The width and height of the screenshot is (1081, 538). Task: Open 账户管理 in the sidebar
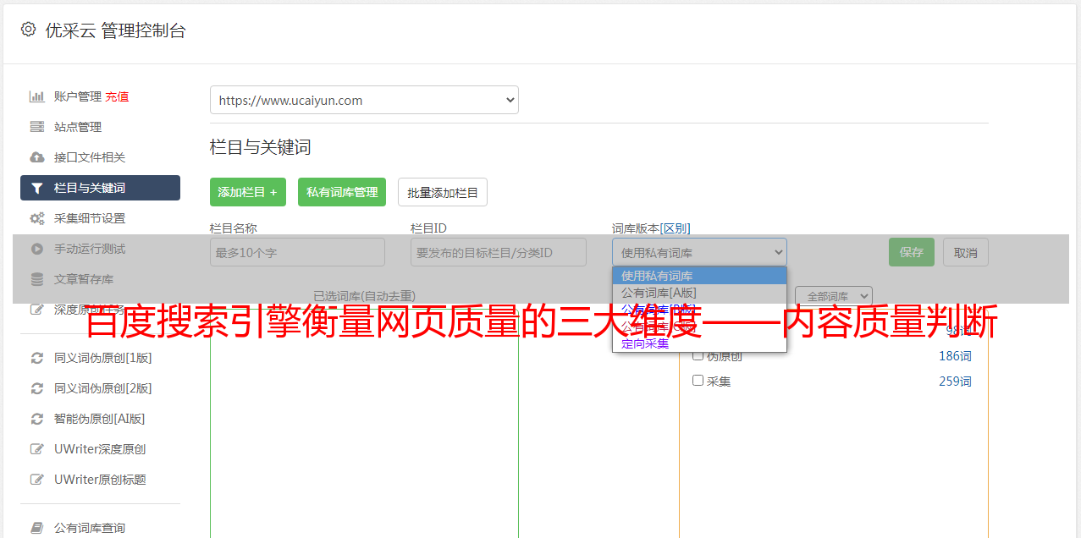(x=78, y=96)
